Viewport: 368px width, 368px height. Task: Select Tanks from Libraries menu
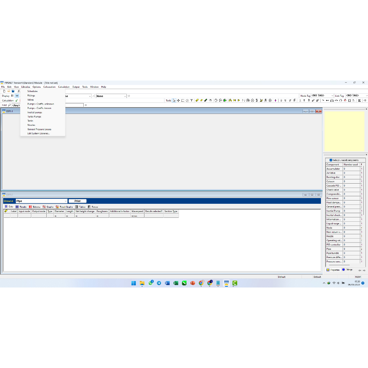(30, 121)
